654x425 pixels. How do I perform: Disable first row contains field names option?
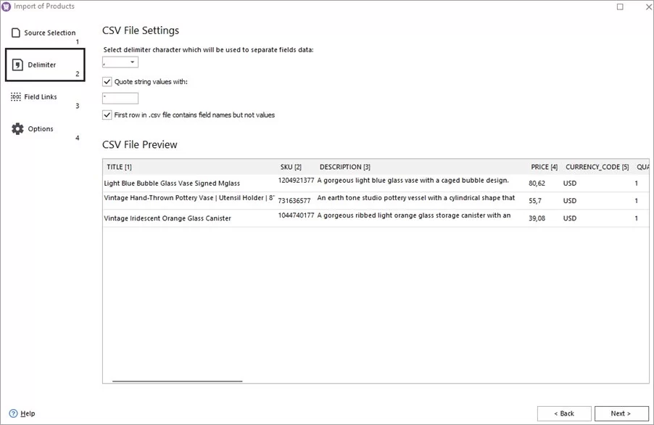[107, 115]
